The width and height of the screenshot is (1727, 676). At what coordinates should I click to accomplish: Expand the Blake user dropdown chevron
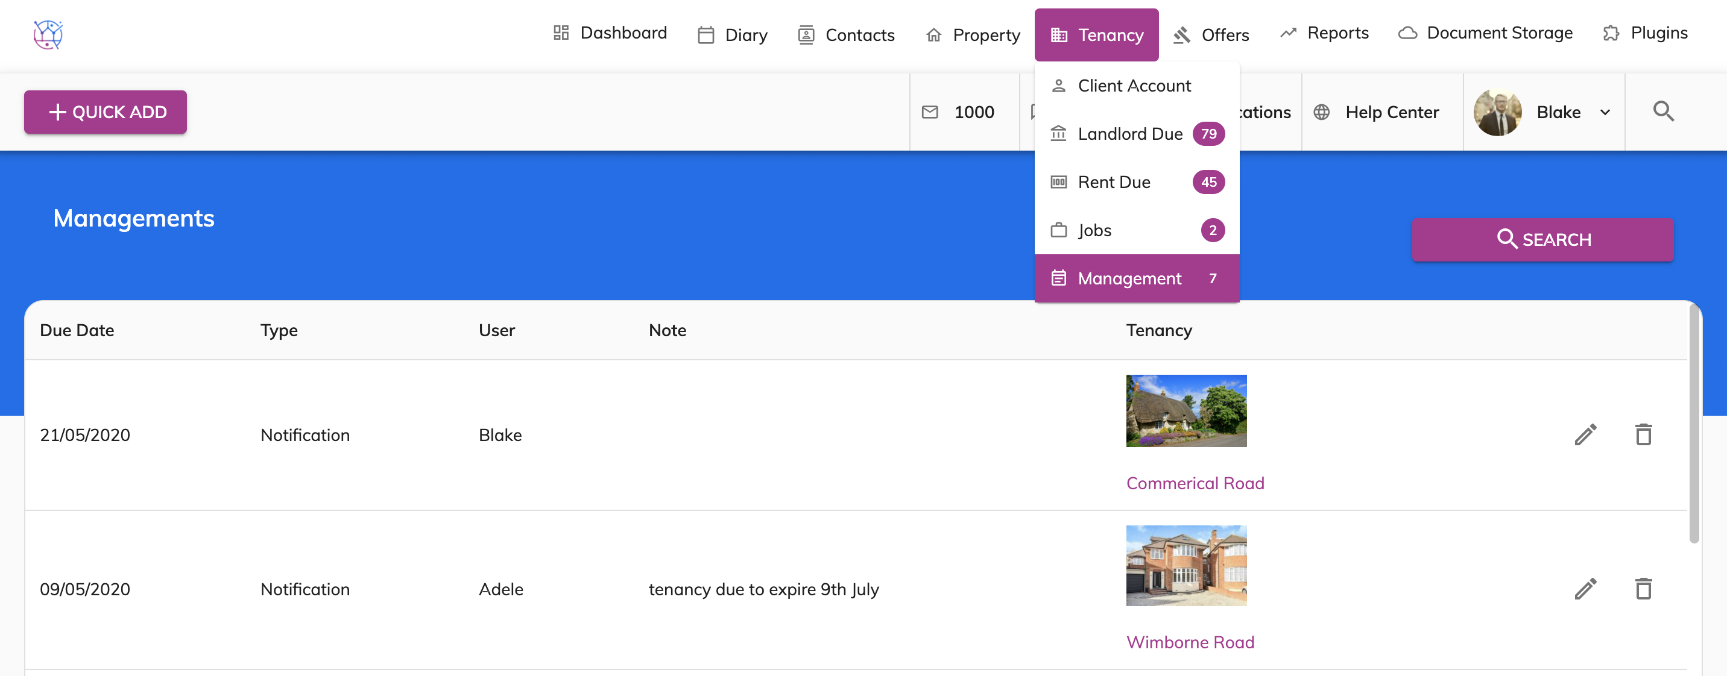coord(1605,113)
